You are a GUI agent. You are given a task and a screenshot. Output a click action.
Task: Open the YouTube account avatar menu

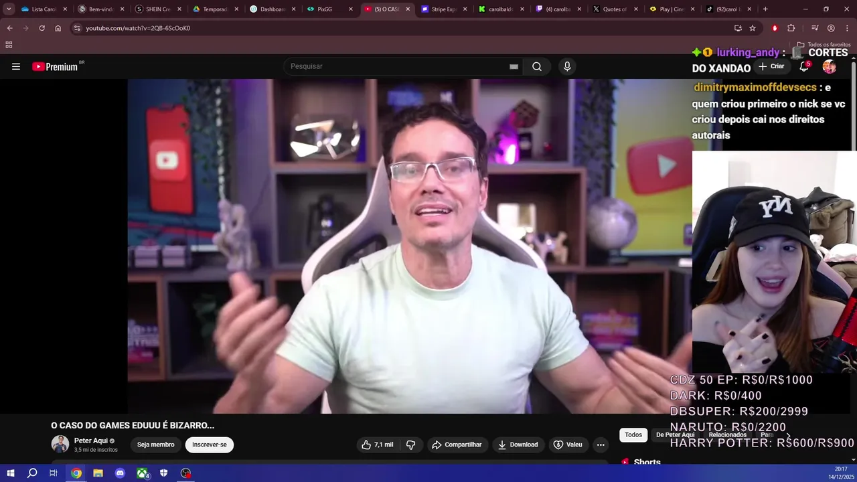(x=830, y=66)
